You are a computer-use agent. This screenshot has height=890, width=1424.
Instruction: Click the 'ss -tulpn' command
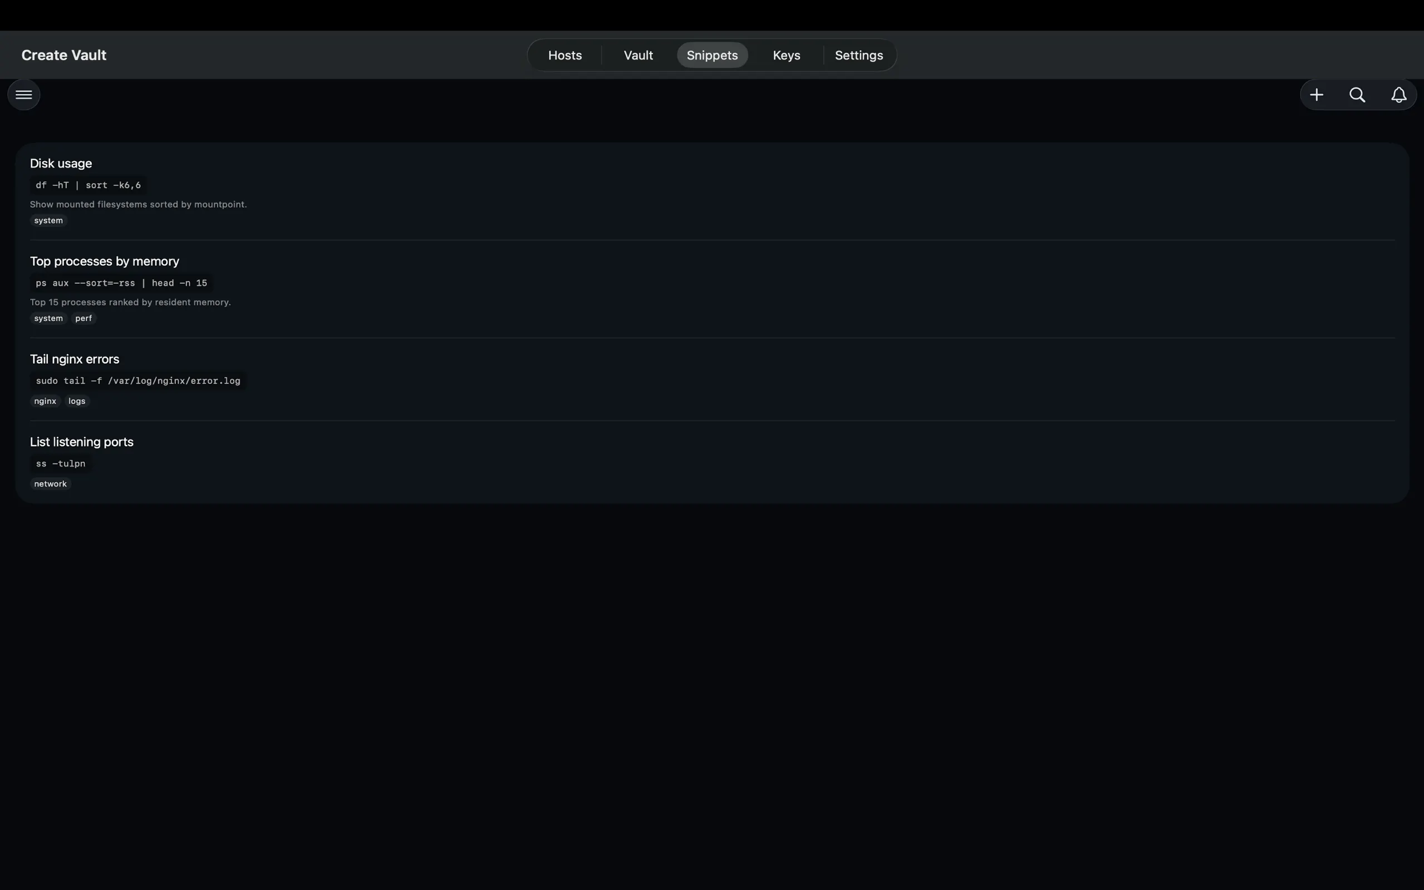[x=61, y=464]
